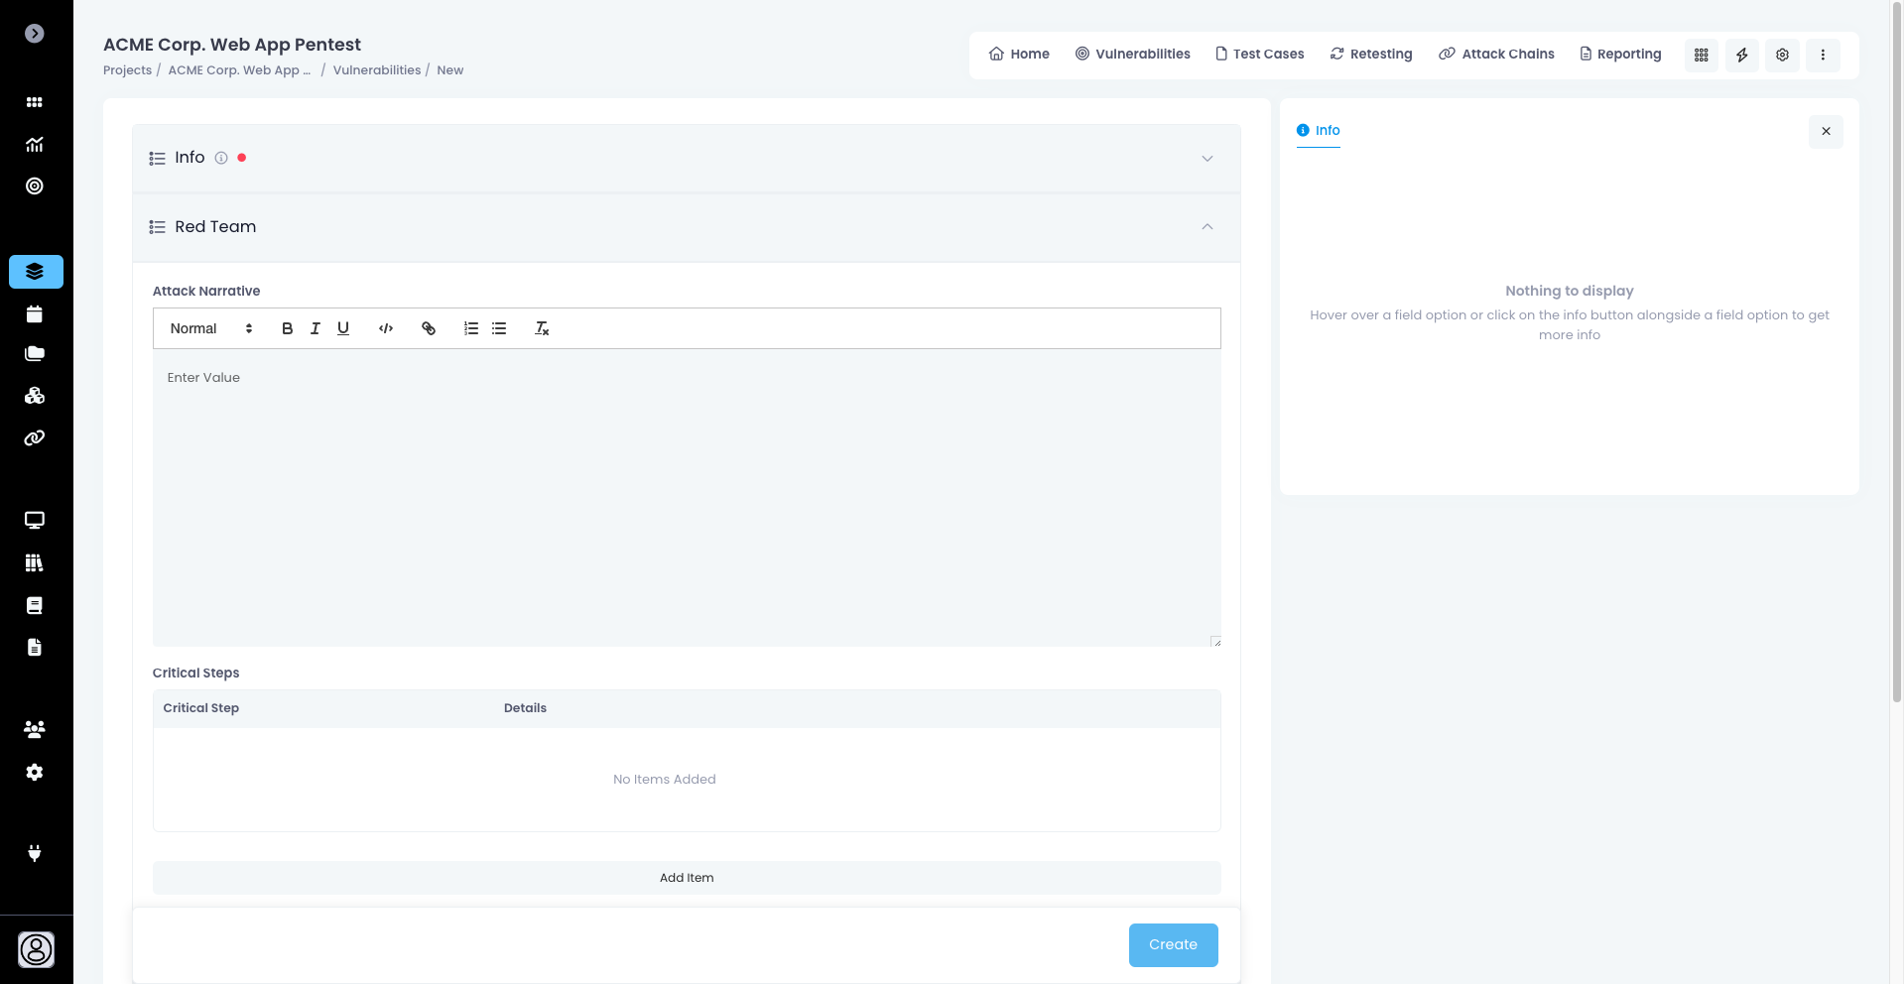1904x984 pixels.
Task: Click into the Attack Narrative text area
Action: click(x=687, y=496)
